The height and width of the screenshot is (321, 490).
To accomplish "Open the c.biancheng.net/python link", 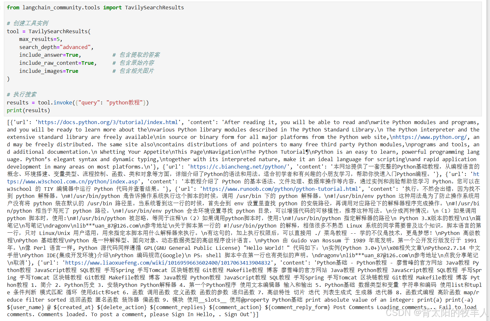I will coord(238,167).
